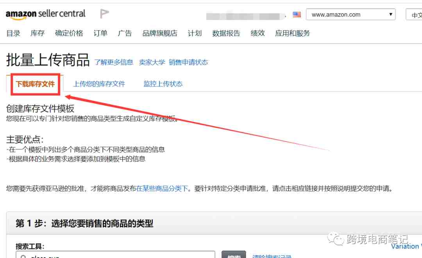This screenshot has height=258, width=422.
Task: Click the US flag marketplace icon
Action: click(x=297, y=14)
